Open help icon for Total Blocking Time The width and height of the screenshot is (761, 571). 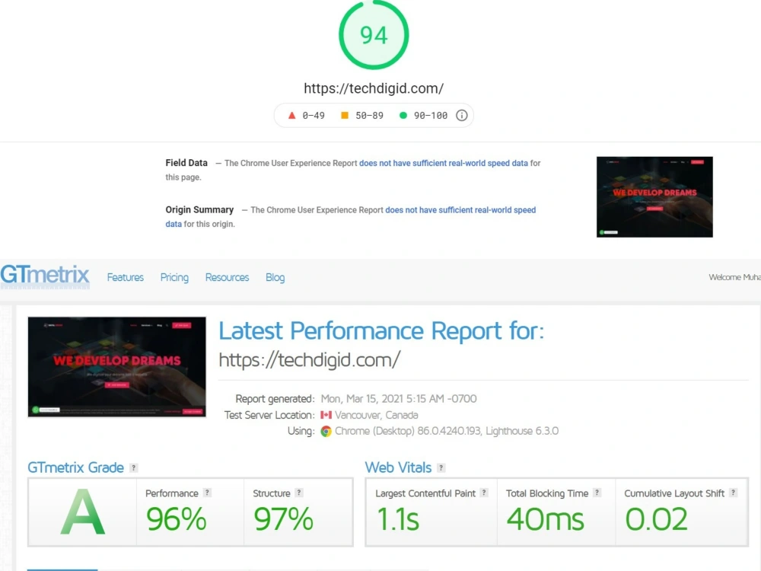pyautogui.click(x=597, y=493)
